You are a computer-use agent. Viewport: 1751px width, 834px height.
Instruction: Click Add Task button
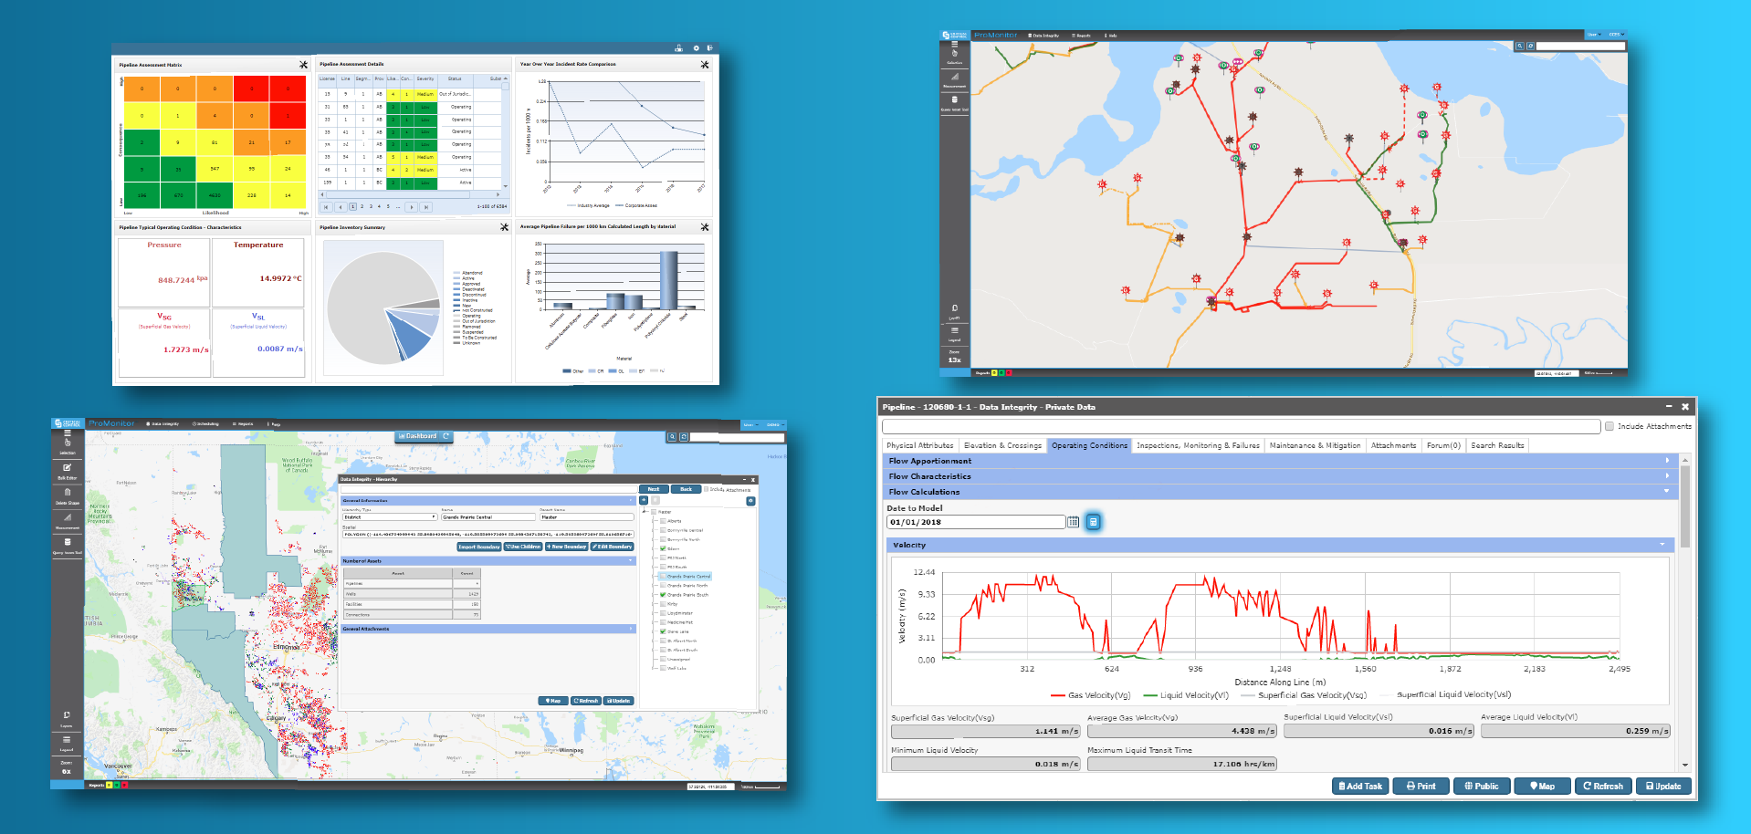tap(1360, 787)
